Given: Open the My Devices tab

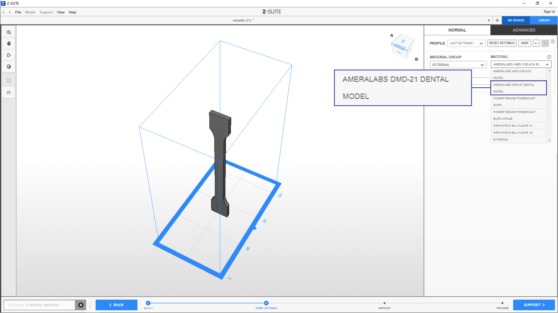Looking at the screenshot, I should 516,20.
